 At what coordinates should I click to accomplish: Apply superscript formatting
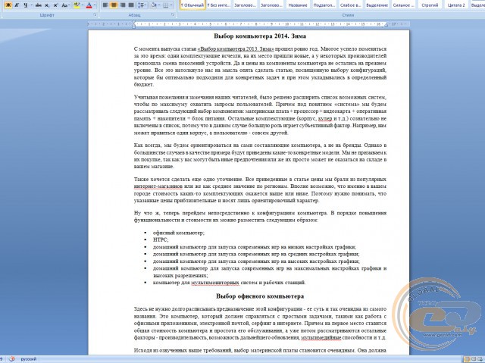point(55,5)
